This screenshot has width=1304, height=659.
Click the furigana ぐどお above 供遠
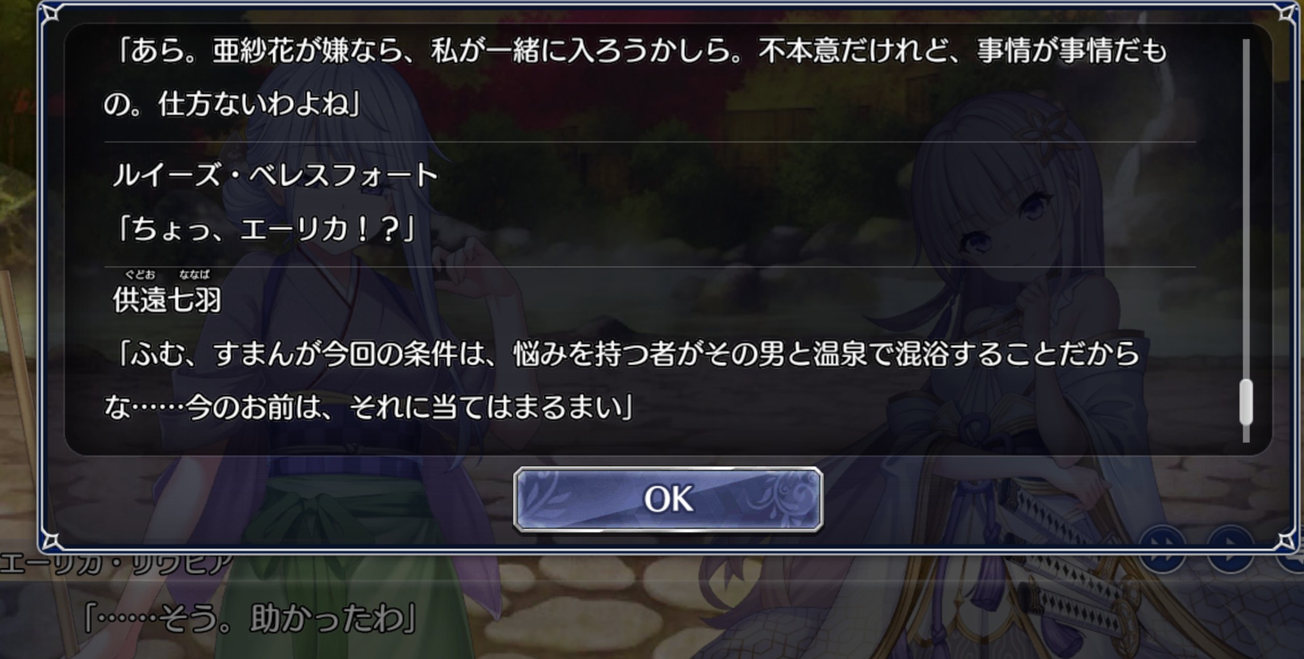[x=140, y=275]
